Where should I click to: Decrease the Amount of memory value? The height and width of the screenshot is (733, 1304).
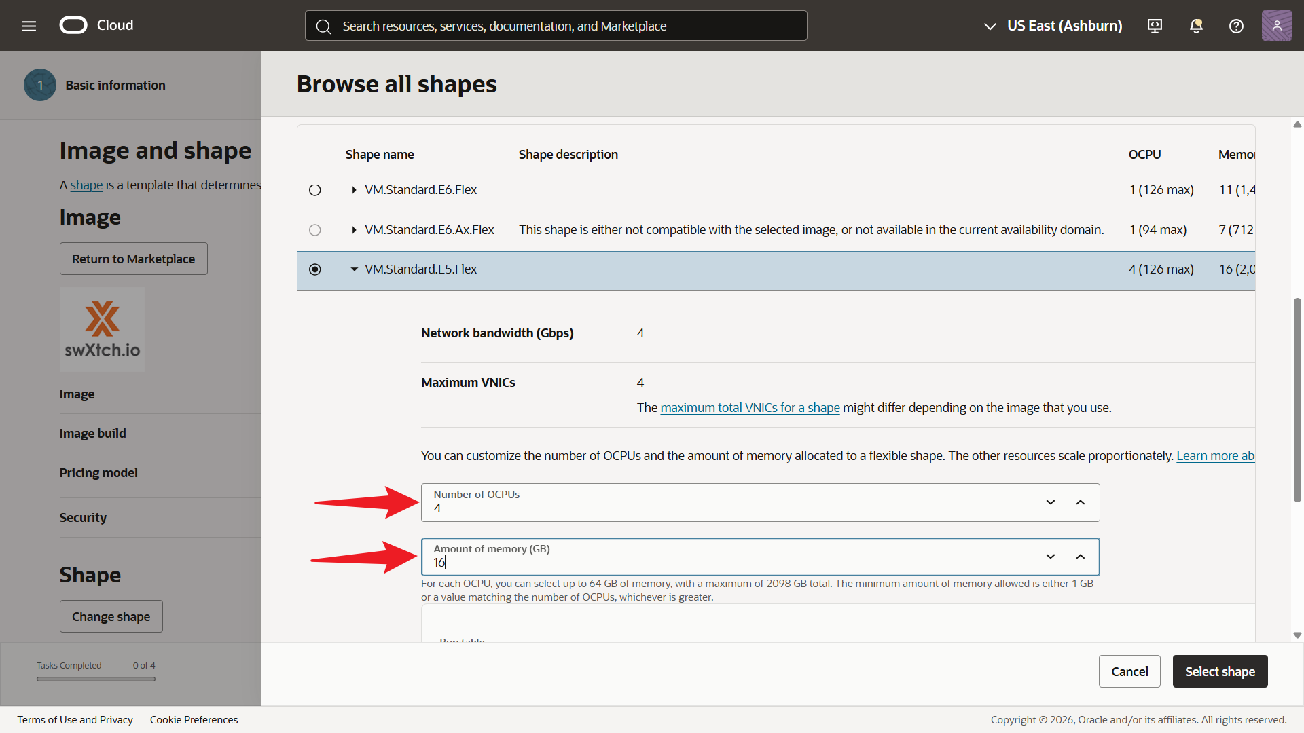point(1051,557)
